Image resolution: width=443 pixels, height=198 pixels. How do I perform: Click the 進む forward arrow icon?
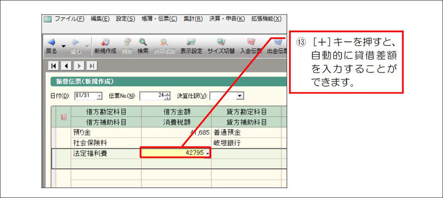[x=75, y=43]
